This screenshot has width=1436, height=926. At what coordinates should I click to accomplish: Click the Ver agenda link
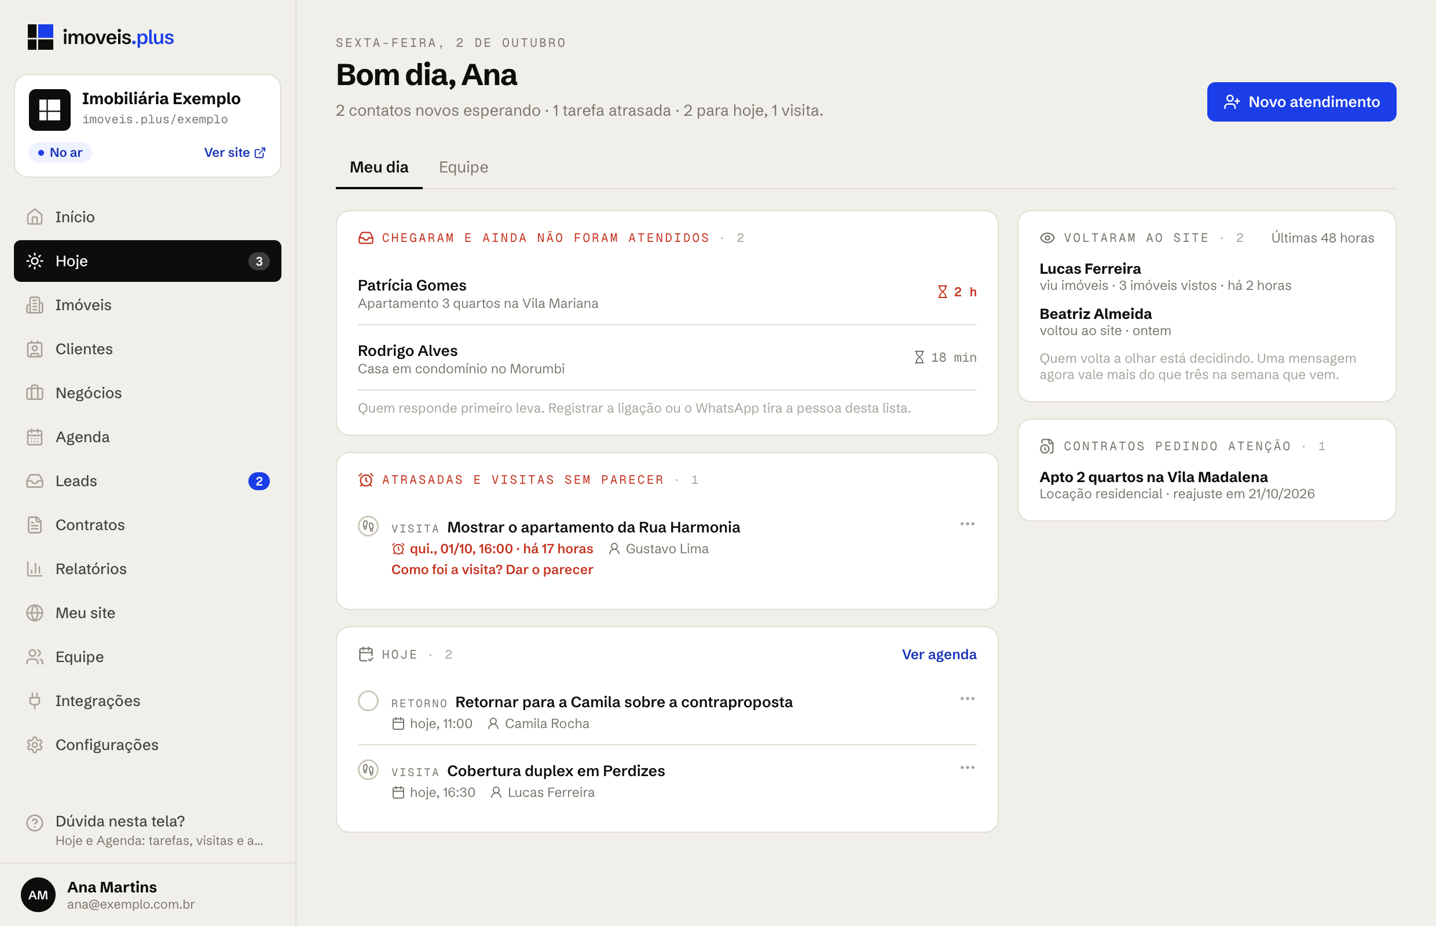(939, 654)
